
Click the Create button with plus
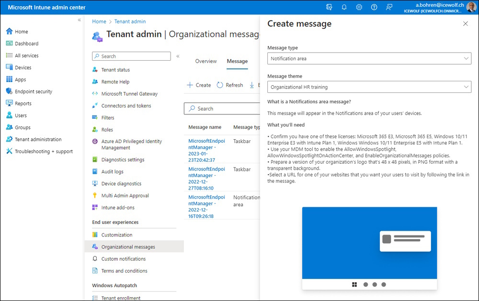(199, 85)
